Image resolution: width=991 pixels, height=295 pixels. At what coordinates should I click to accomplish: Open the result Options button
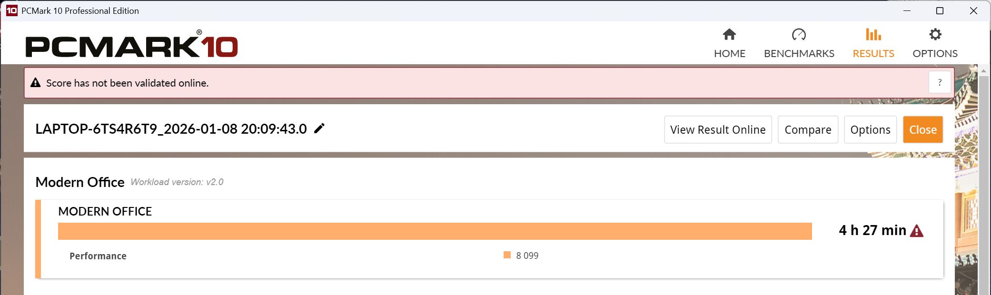[870, 129]
